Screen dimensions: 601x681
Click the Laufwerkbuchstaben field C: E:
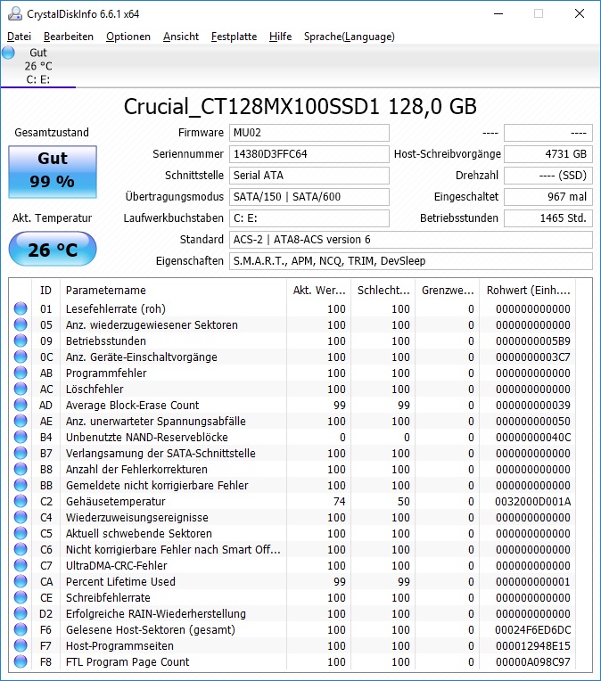point(309,218)
